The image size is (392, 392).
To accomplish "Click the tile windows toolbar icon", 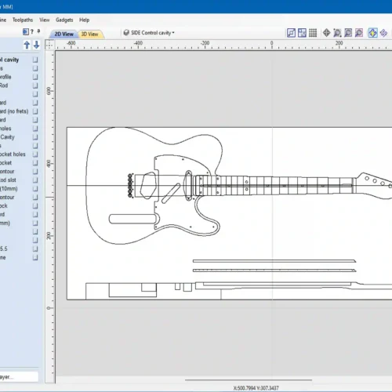I will 302,33.
